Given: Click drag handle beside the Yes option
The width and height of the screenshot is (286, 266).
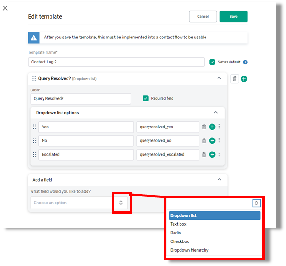Looking at the screenshot, I should (x=34, y=127).
